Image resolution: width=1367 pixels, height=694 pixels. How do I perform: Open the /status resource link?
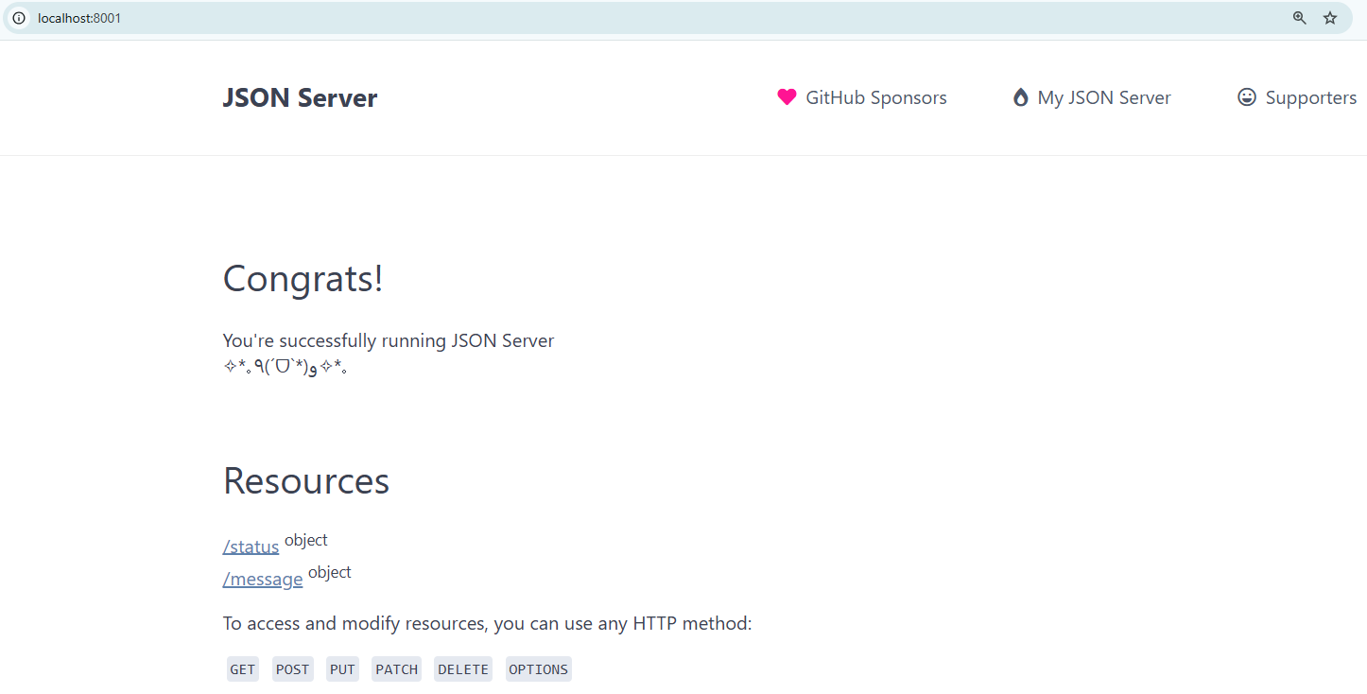click(x=251, y=547)
